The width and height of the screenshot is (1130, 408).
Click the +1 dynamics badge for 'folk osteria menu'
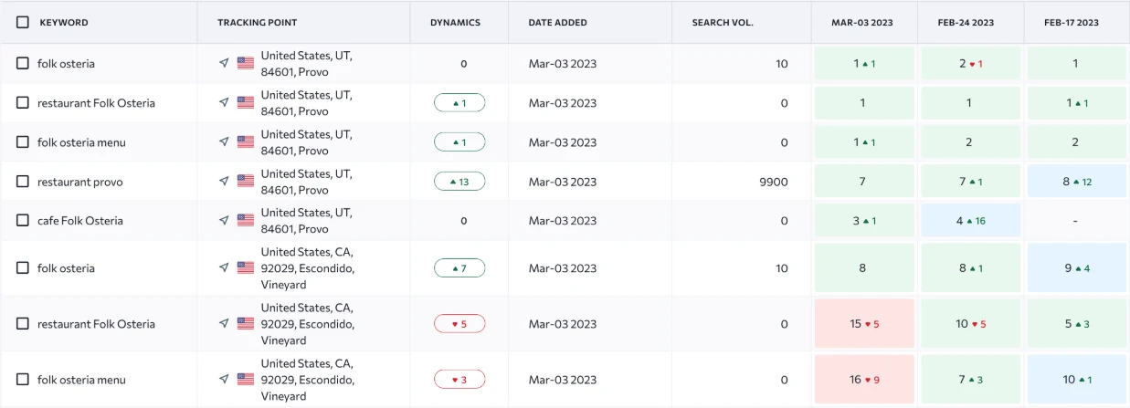click(459, 142)
